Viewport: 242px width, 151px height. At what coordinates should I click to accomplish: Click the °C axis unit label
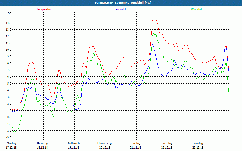[x=10, y=14]
